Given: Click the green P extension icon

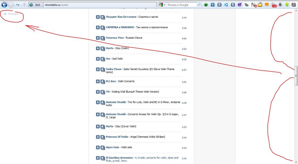Looking at the screenshot, I should 206,5.
